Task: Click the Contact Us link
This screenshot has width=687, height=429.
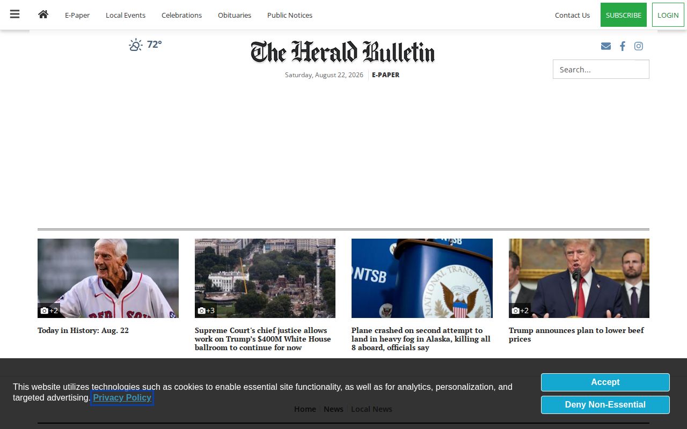Action: coord(572,15)
